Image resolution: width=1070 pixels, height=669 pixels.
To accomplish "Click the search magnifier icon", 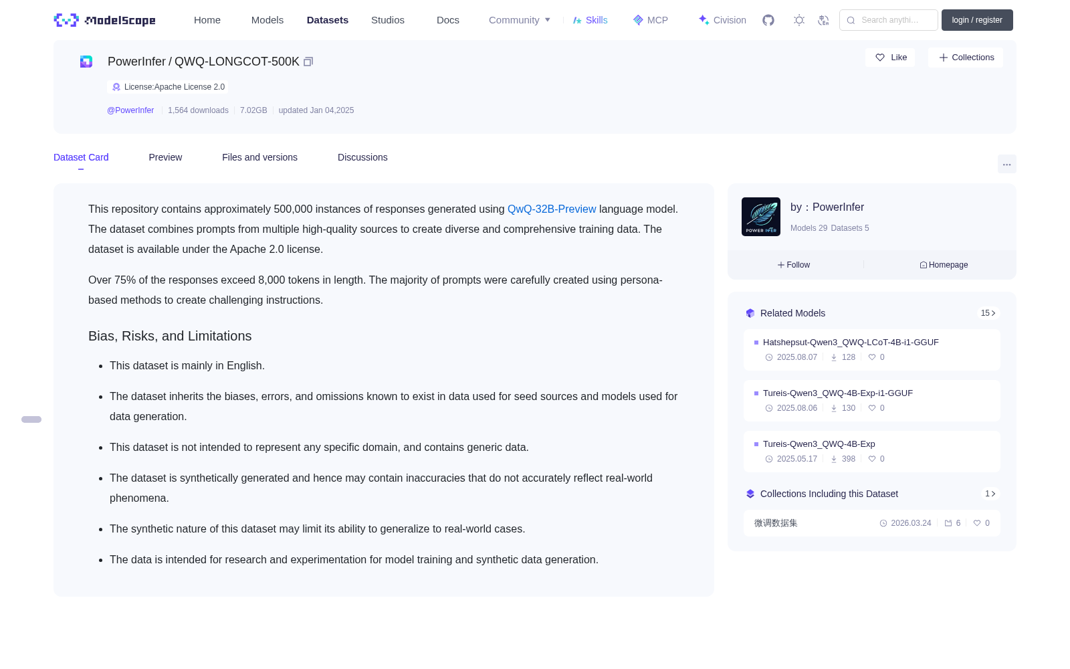I will (851, 20).
